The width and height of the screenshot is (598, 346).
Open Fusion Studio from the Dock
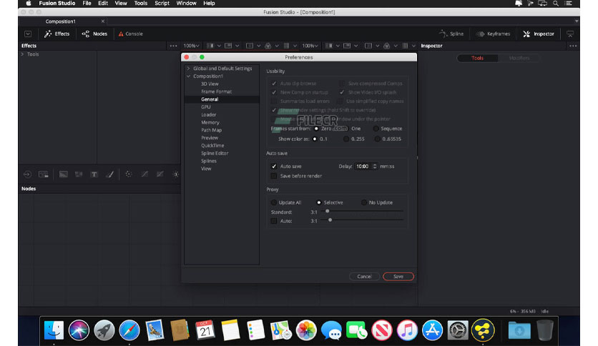pyautogui.click(x=483, y=330)
